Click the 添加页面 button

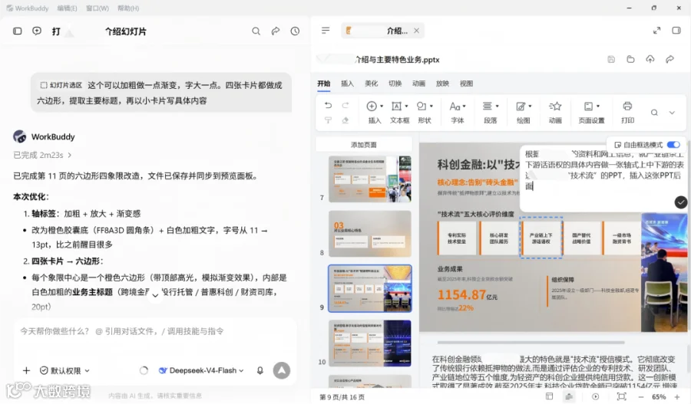click(364, 144)
